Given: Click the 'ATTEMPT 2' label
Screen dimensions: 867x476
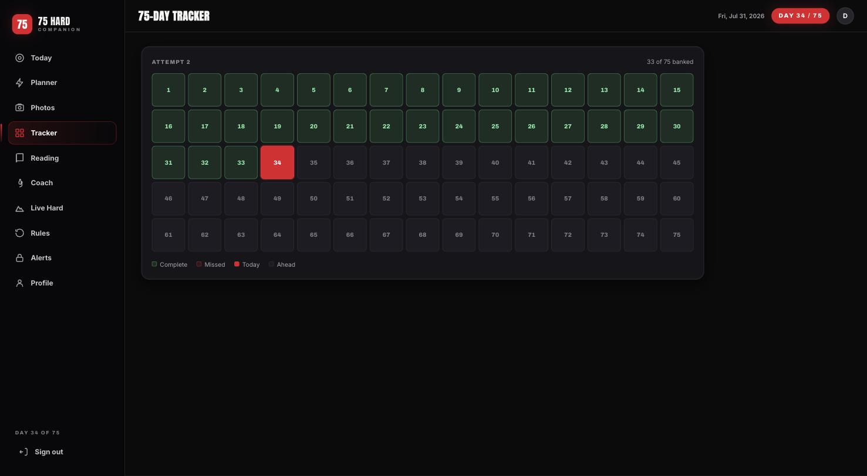Looking at the screenshot, I should pos(171,62).
